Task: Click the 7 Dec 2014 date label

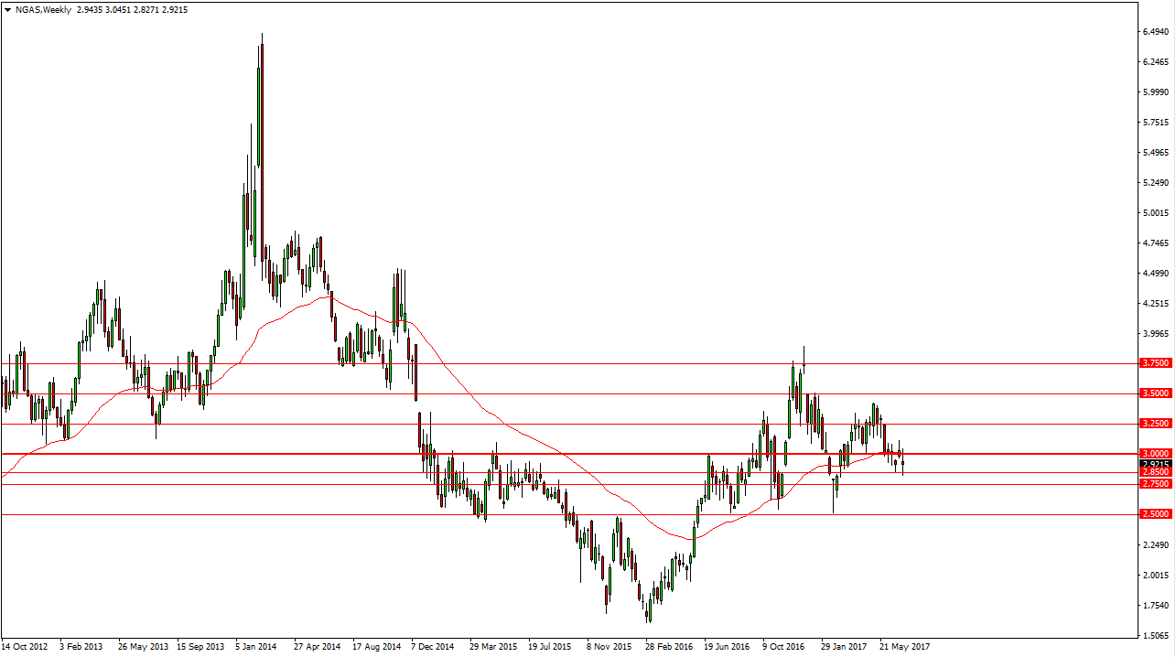Action: (433, 646)
